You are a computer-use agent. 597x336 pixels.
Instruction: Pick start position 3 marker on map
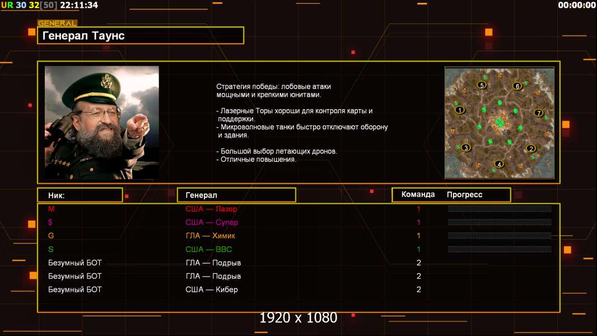465,148
